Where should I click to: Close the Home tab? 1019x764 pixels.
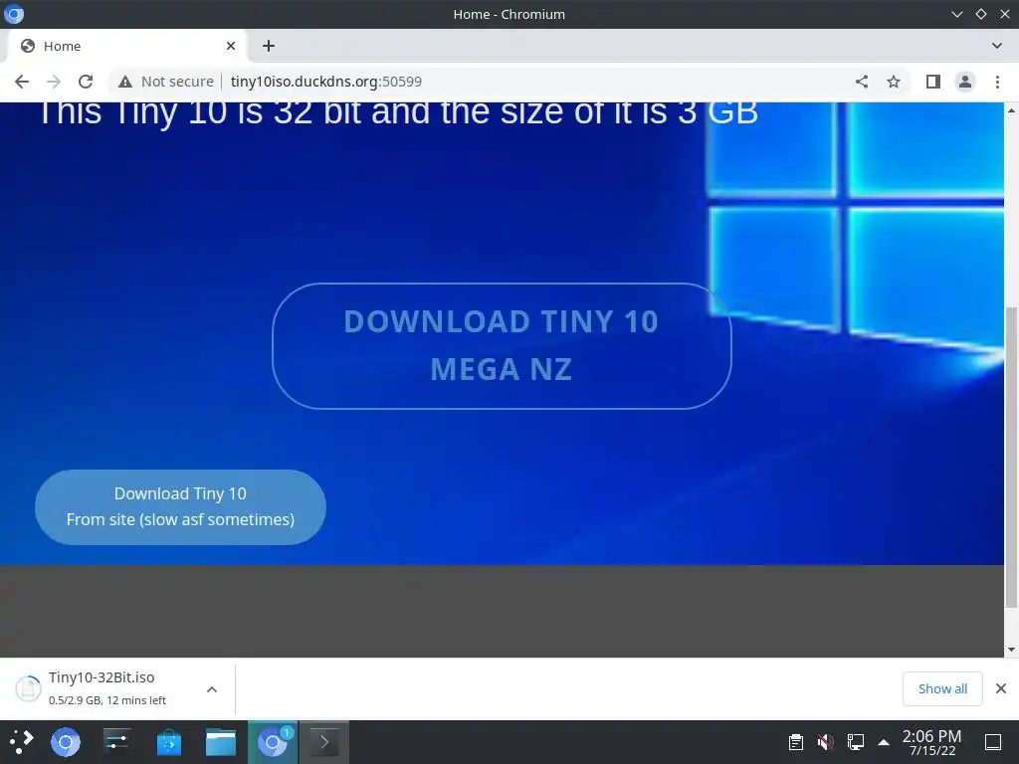[231, 46]
